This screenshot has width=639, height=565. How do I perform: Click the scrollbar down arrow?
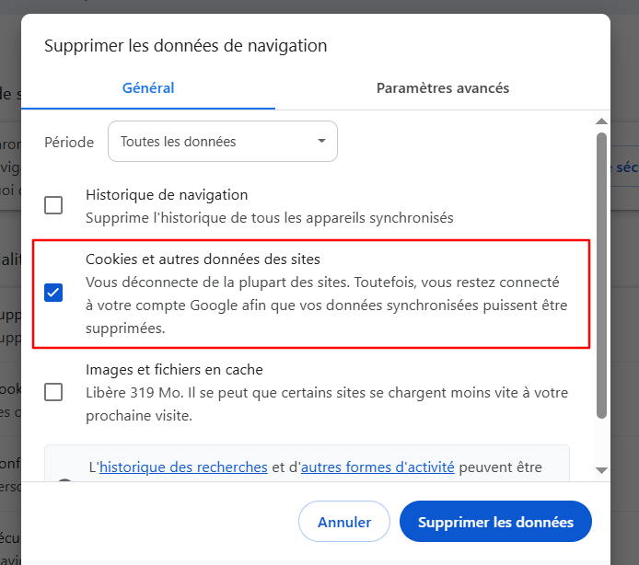[x=601, y=470]
